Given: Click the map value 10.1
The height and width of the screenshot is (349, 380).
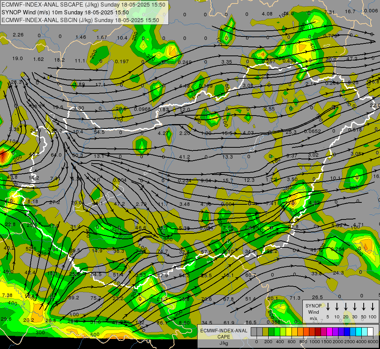Looking at the screenshot, I should click(336, 178).
